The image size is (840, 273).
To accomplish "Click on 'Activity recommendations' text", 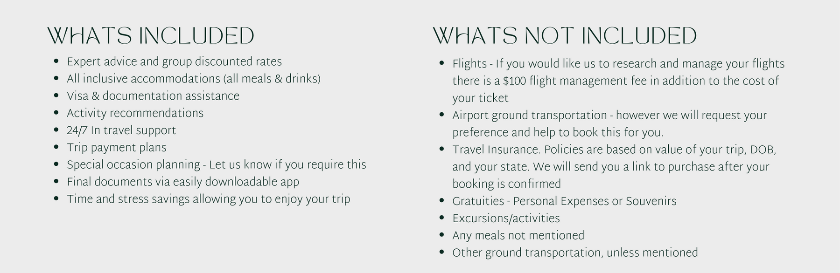I will click(135, 113).
